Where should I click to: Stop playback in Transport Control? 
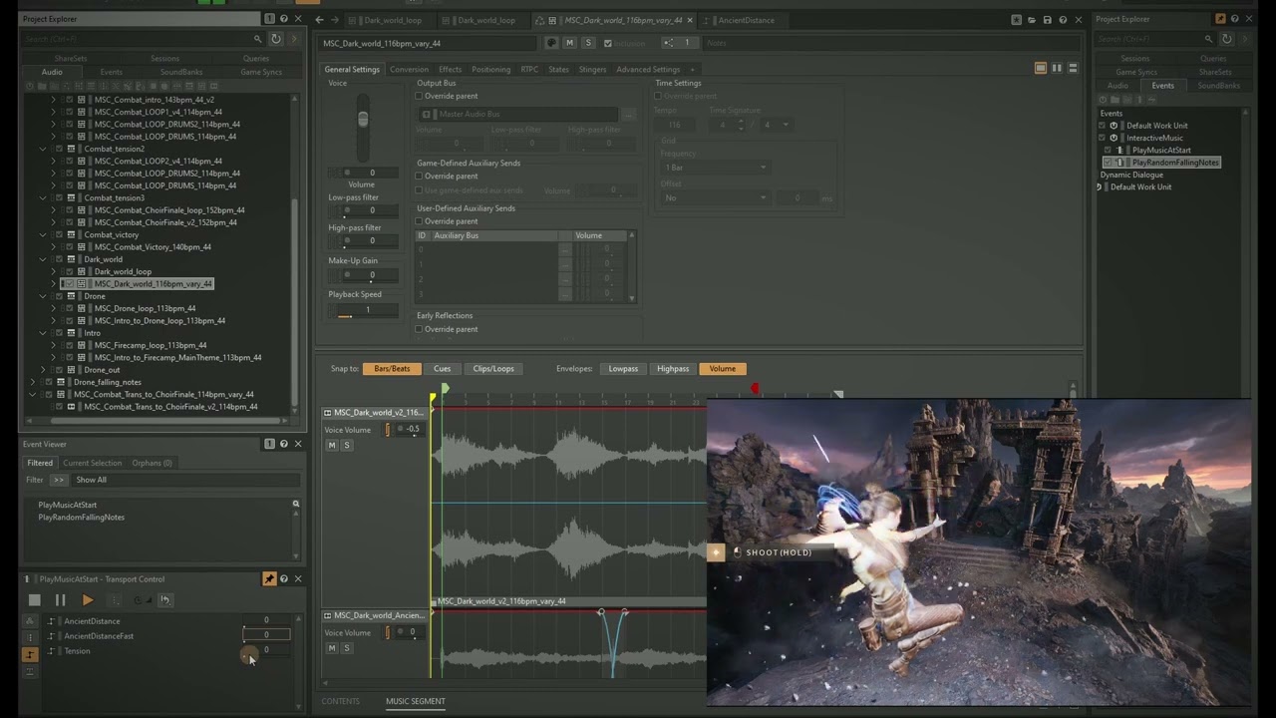(34, 600)
